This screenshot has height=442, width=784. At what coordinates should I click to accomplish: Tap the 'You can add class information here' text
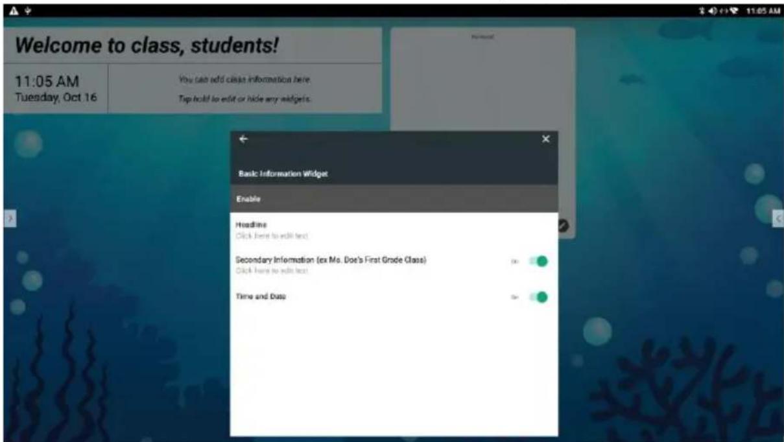click(245, 80)
